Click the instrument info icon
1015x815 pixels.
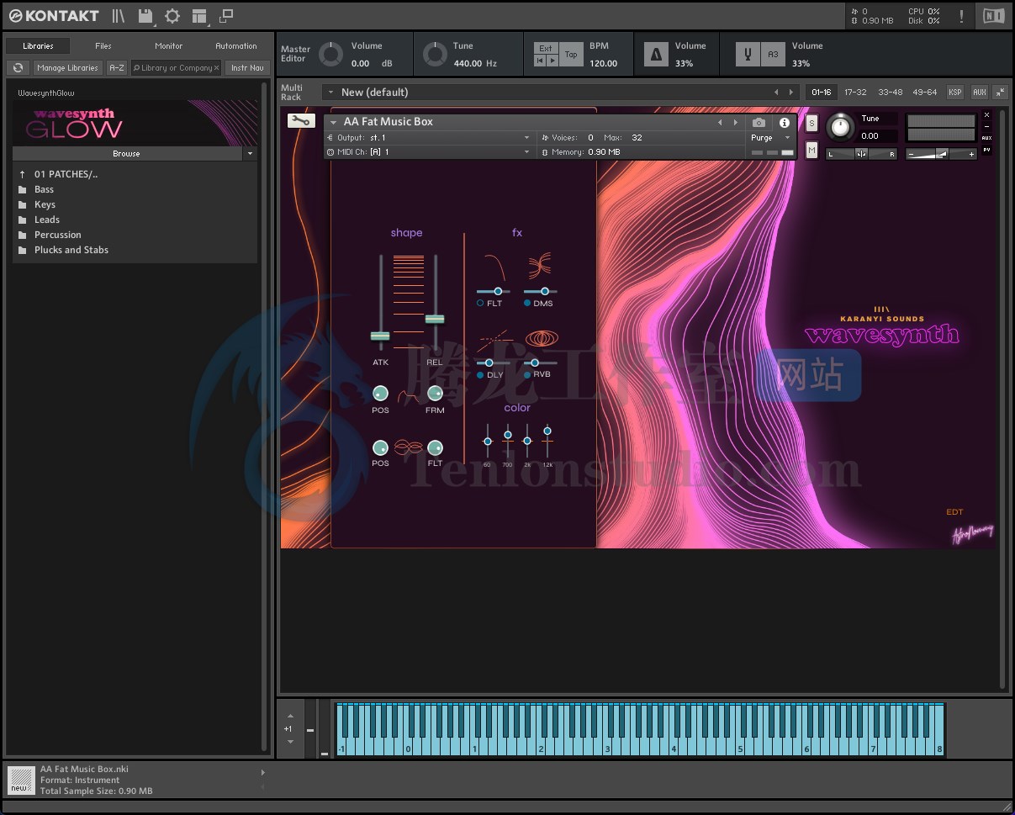pos(785,122)
